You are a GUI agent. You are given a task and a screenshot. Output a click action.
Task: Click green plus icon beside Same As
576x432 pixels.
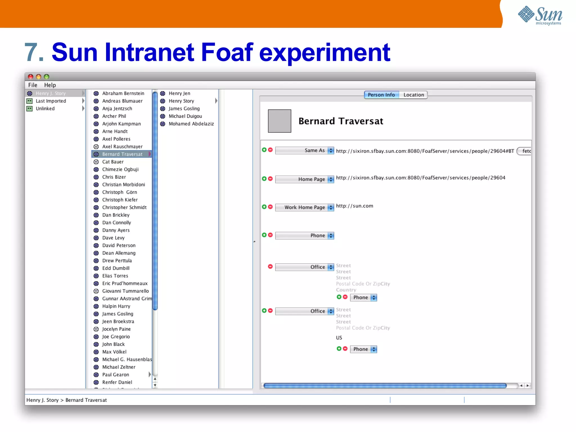point(264,150)
